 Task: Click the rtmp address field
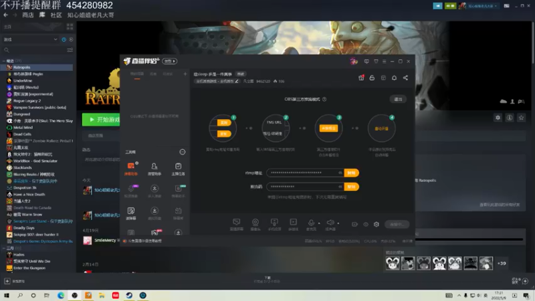tap(305, 173)
